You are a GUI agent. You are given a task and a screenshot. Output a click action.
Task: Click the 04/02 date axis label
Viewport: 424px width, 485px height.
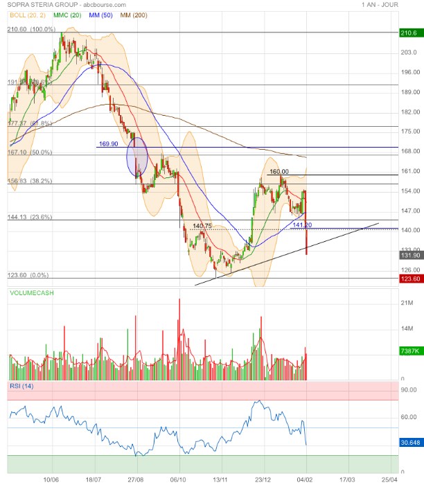point(305,479)
